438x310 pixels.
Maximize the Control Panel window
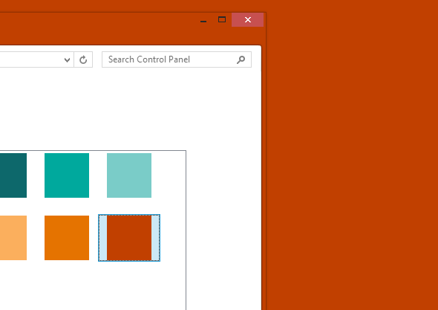[x=222, y=19]
